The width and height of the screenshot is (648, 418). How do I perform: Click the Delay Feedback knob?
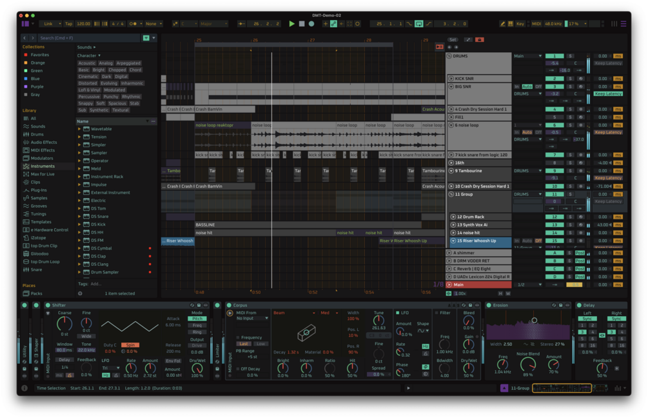[602, 368]
